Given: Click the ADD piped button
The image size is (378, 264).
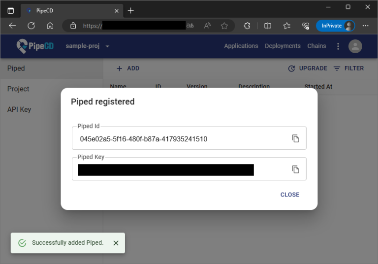Looking at the screenshot, I should click(128, 68).
